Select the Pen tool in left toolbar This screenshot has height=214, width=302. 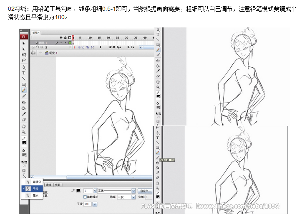pos(24,67)
